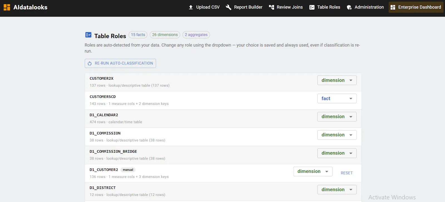This screenshot has height=202, width=445.
Task: Click the Enterprise Dashboard grid icon
Action: pos(393,7)
